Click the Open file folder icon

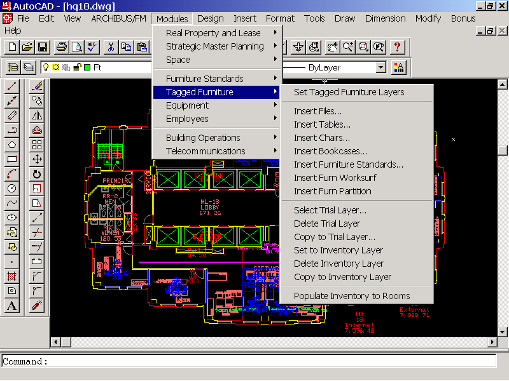[27, 47]
